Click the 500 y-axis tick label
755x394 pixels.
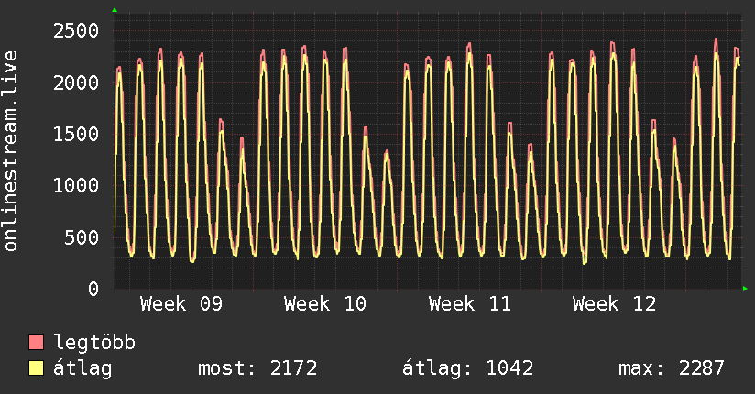81,237
